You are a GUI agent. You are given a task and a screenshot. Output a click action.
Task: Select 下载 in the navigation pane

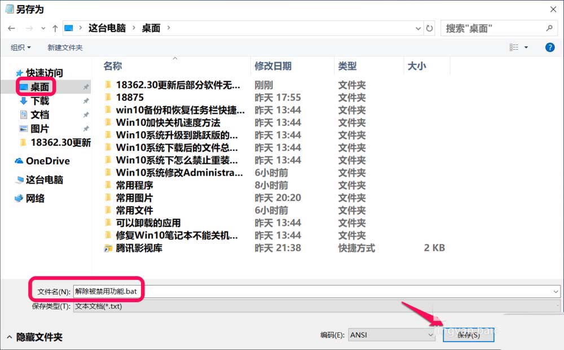tap(39, 101)
